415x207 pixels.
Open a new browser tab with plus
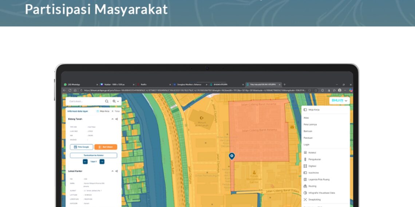click(x=285, y=85)
